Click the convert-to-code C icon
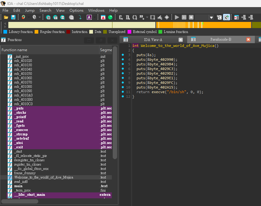Image resolution: width=261 pixels, height=206 pixels. pos(121,17)
